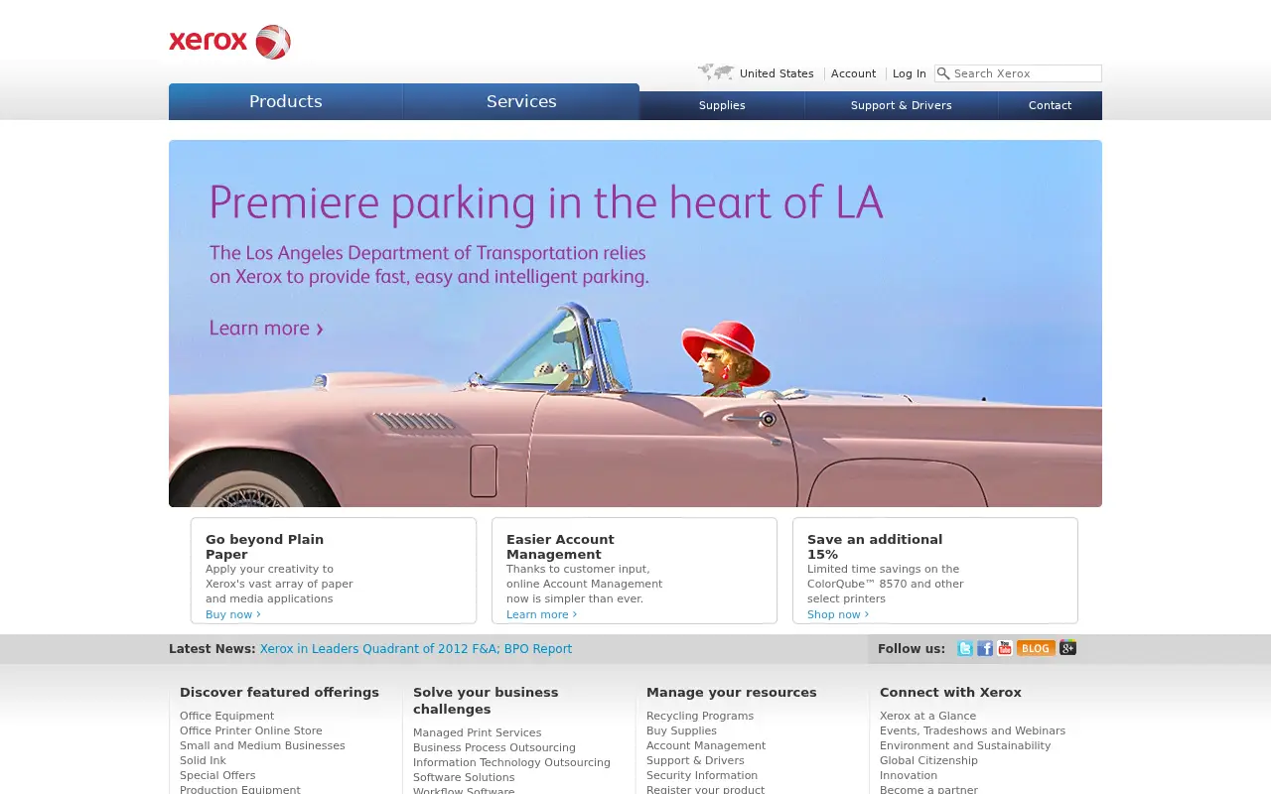Visit the Global Citizenship link
Image resolution: width=1271 pixels, height=794 pixels.
point(928,760)
